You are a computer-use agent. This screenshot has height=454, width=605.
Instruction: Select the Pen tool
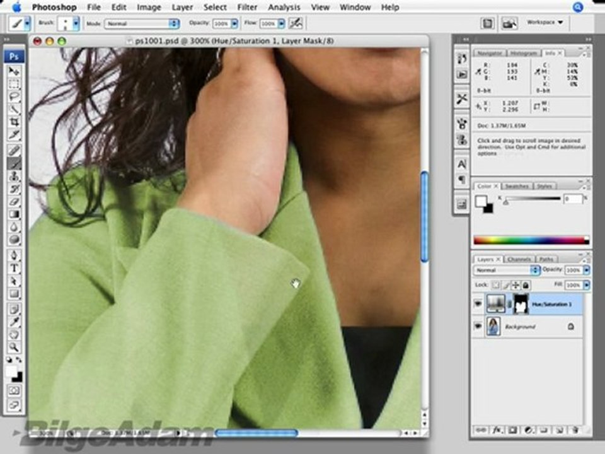pos(14,255)
